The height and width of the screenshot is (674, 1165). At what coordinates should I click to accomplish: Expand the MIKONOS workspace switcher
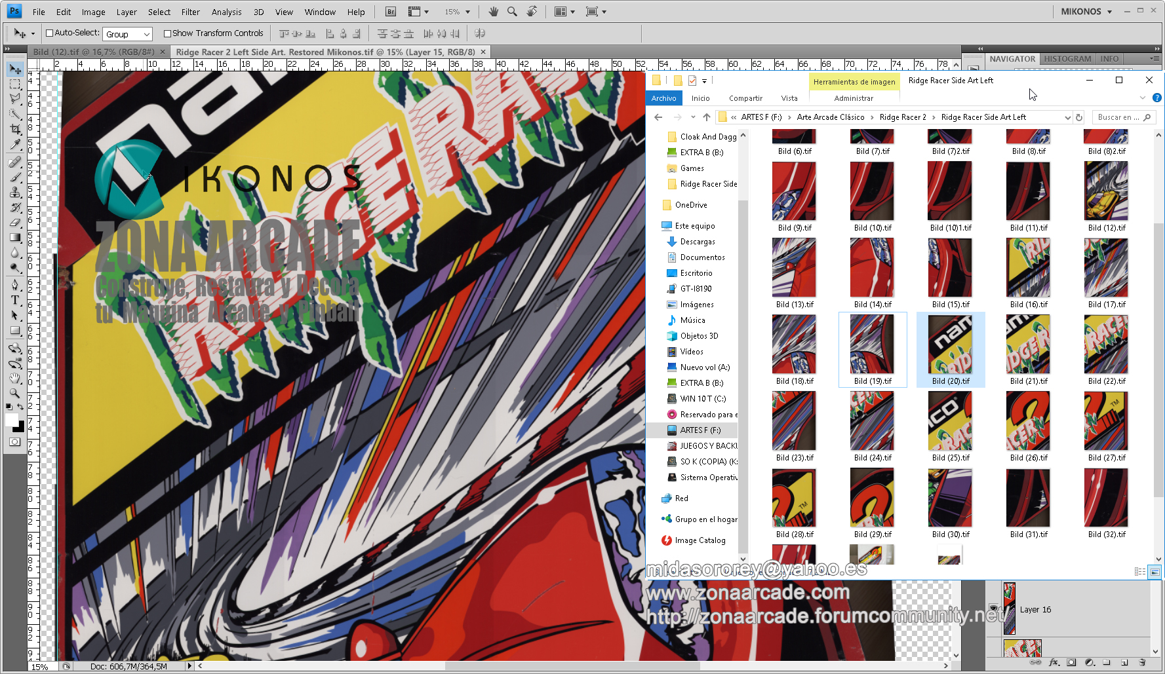[x=1086, y=12]
